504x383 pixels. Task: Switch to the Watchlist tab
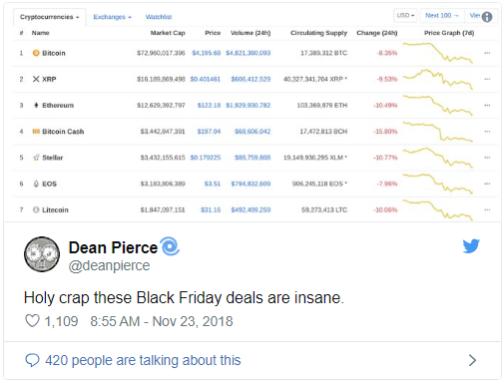click(159, 17)
